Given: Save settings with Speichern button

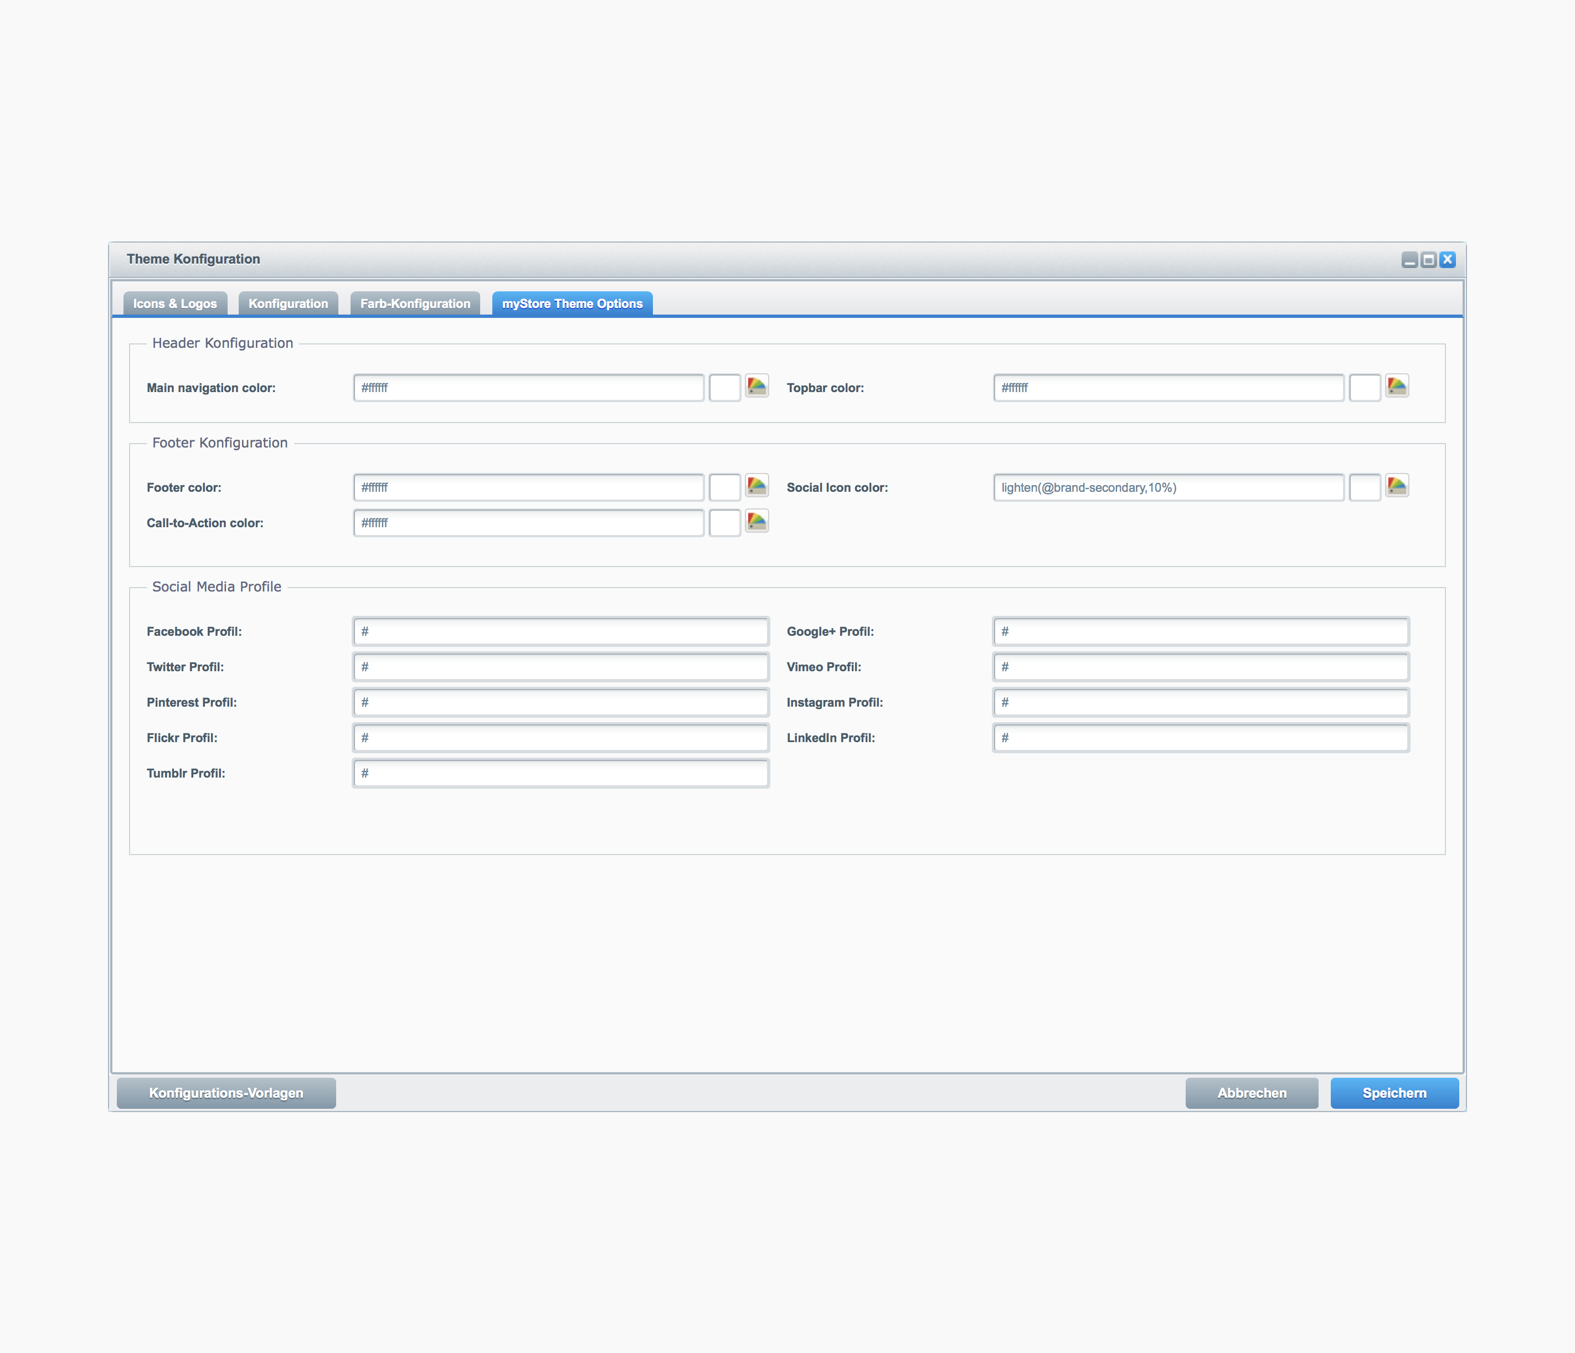Looking at the screenshot, I should (1395, 1093).
